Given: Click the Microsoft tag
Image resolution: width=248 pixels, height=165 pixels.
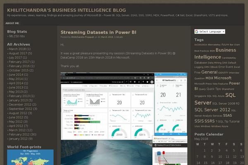Looking at the screenshot, I should coord(223,78).
